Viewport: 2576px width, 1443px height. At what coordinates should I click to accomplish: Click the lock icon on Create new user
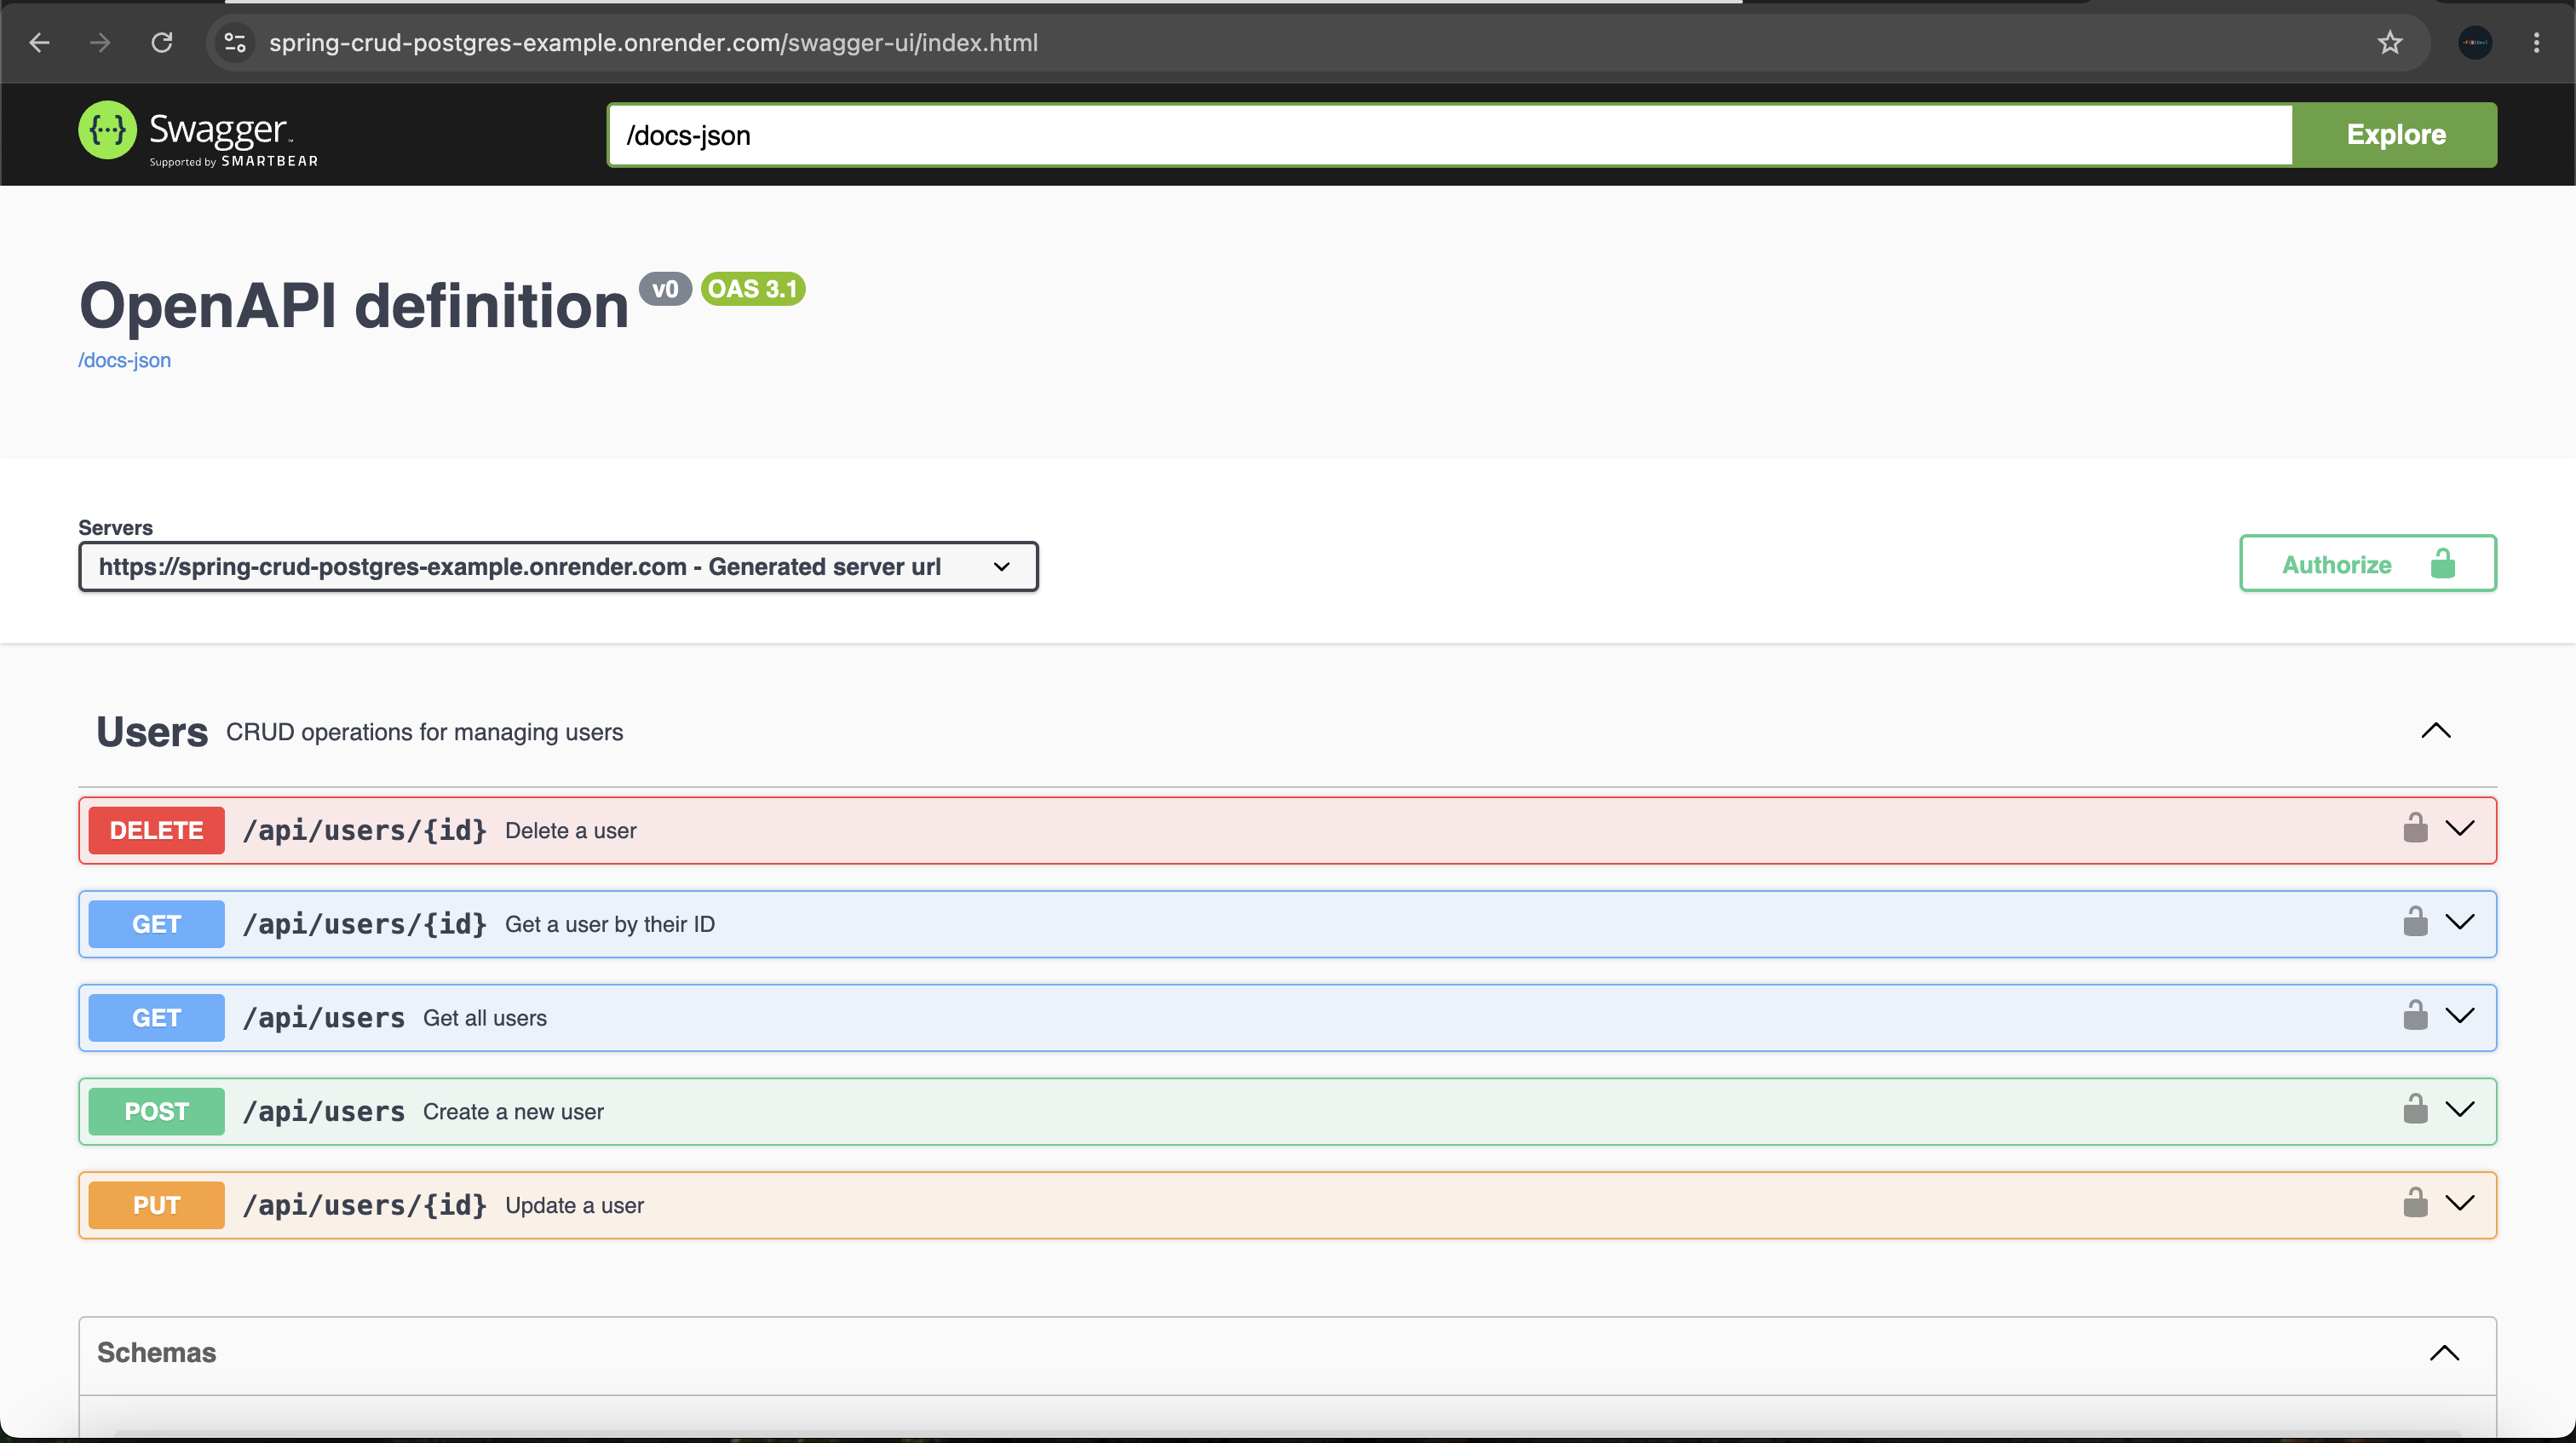(2415, 1109)
